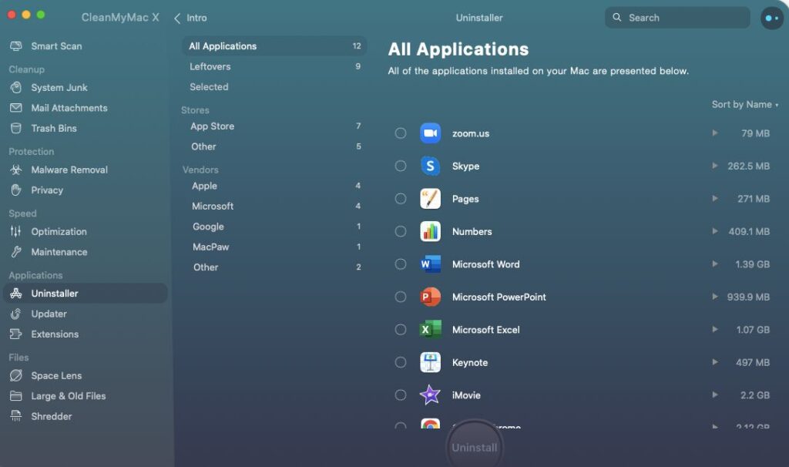Open the Other category under Stores
The width and height of the screenshot is (789, 467).
point(274,146)
